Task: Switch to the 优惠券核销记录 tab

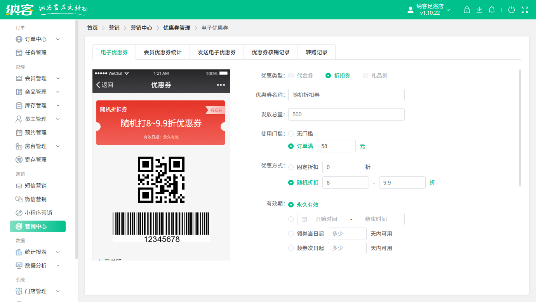Action: point(271,52)
